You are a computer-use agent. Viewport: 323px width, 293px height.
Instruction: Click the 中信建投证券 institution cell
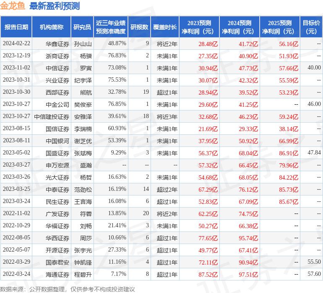52,117
